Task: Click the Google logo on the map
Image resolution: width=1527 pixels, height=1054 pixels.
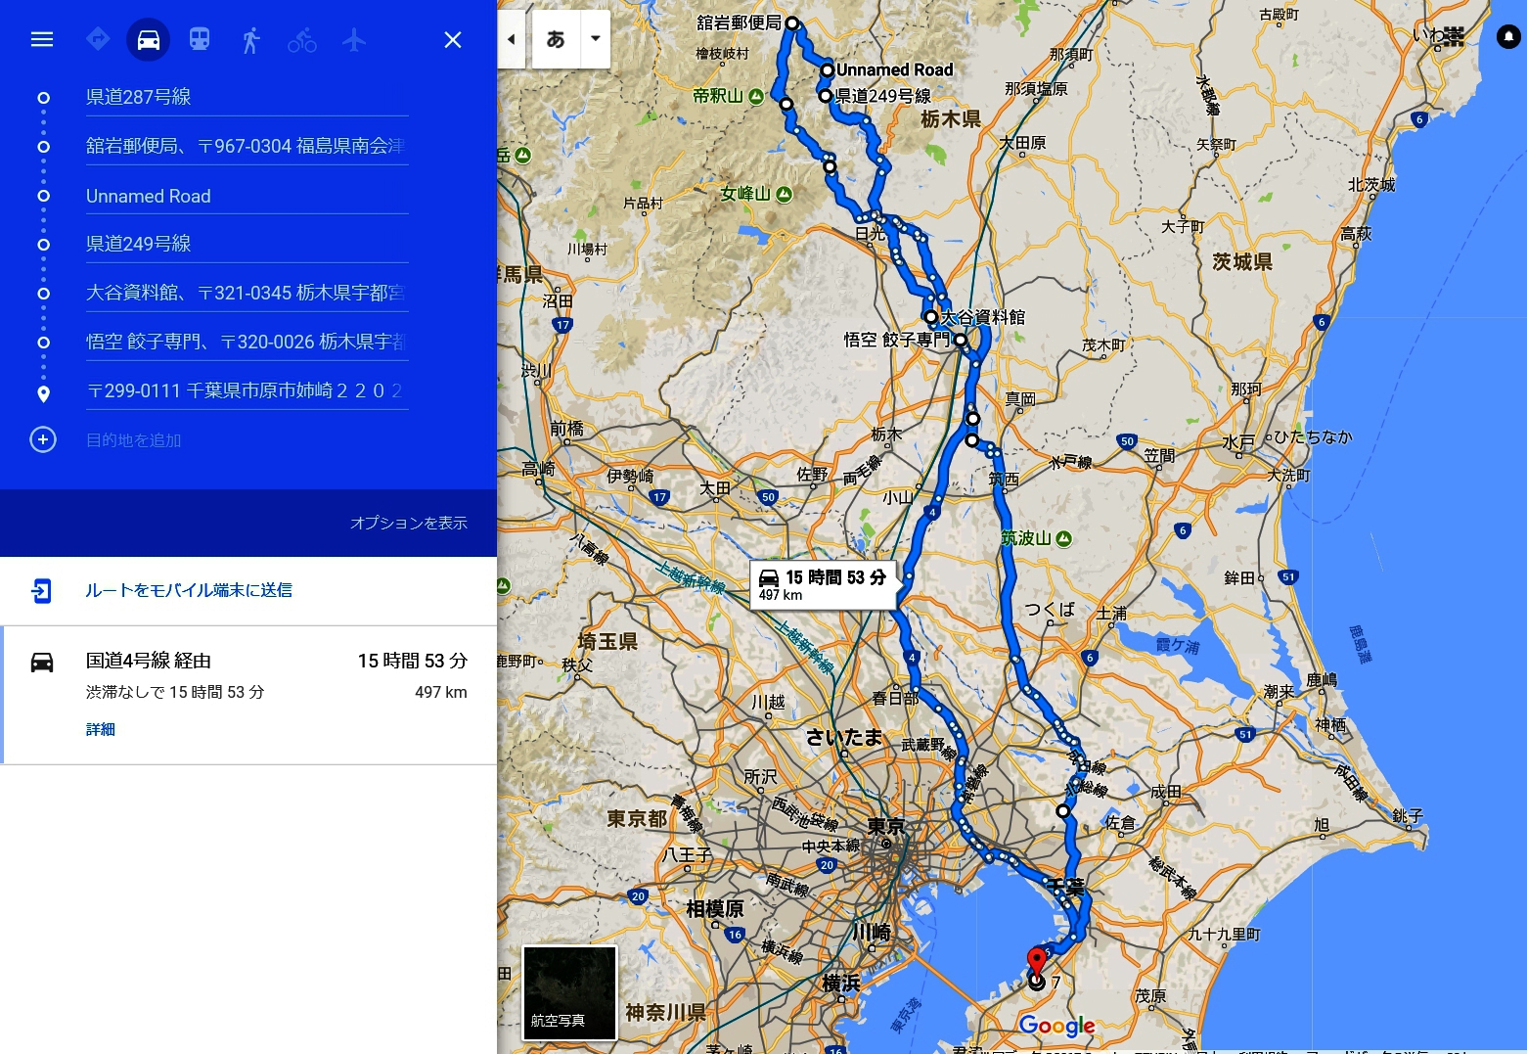Action: click(1056, 1026)
